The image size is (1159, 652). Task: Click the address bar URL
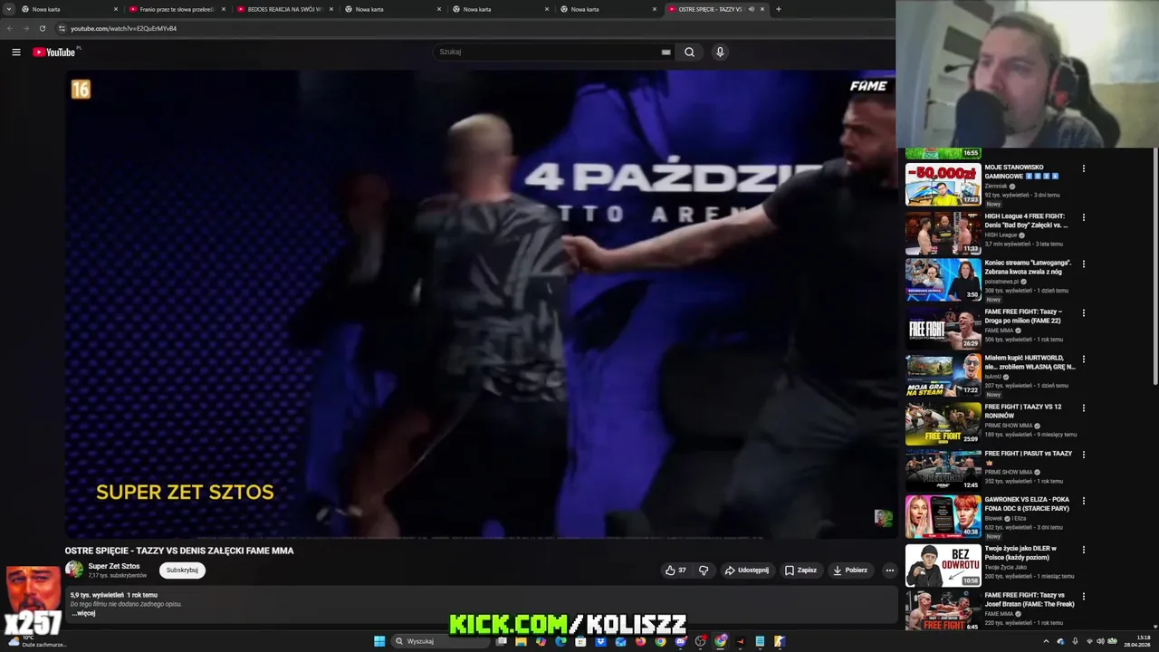(x=123, y=28)
